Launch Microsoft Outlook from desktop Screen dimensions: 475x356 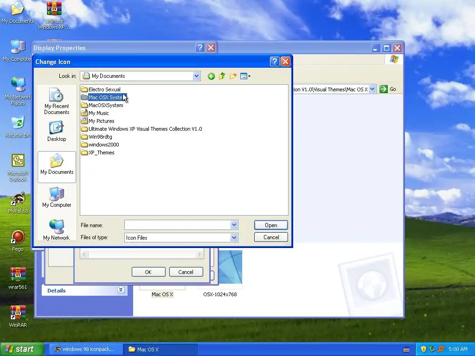point(18,167)
